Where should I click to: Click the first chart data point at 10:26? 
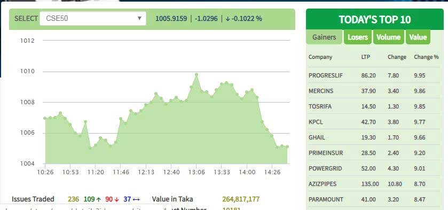tap(45, 118)
